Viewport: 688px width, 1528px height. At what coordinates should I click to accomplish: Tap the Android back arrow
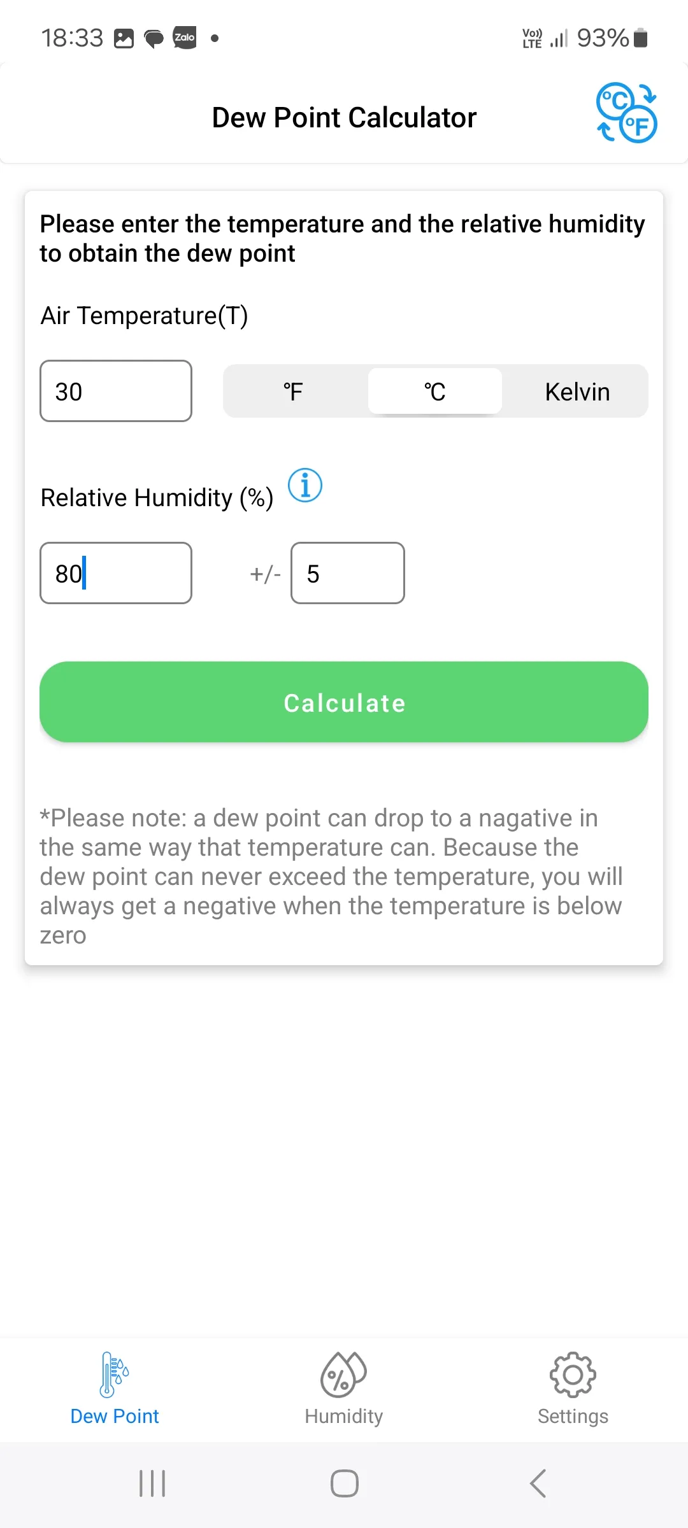click(538, 1483)
